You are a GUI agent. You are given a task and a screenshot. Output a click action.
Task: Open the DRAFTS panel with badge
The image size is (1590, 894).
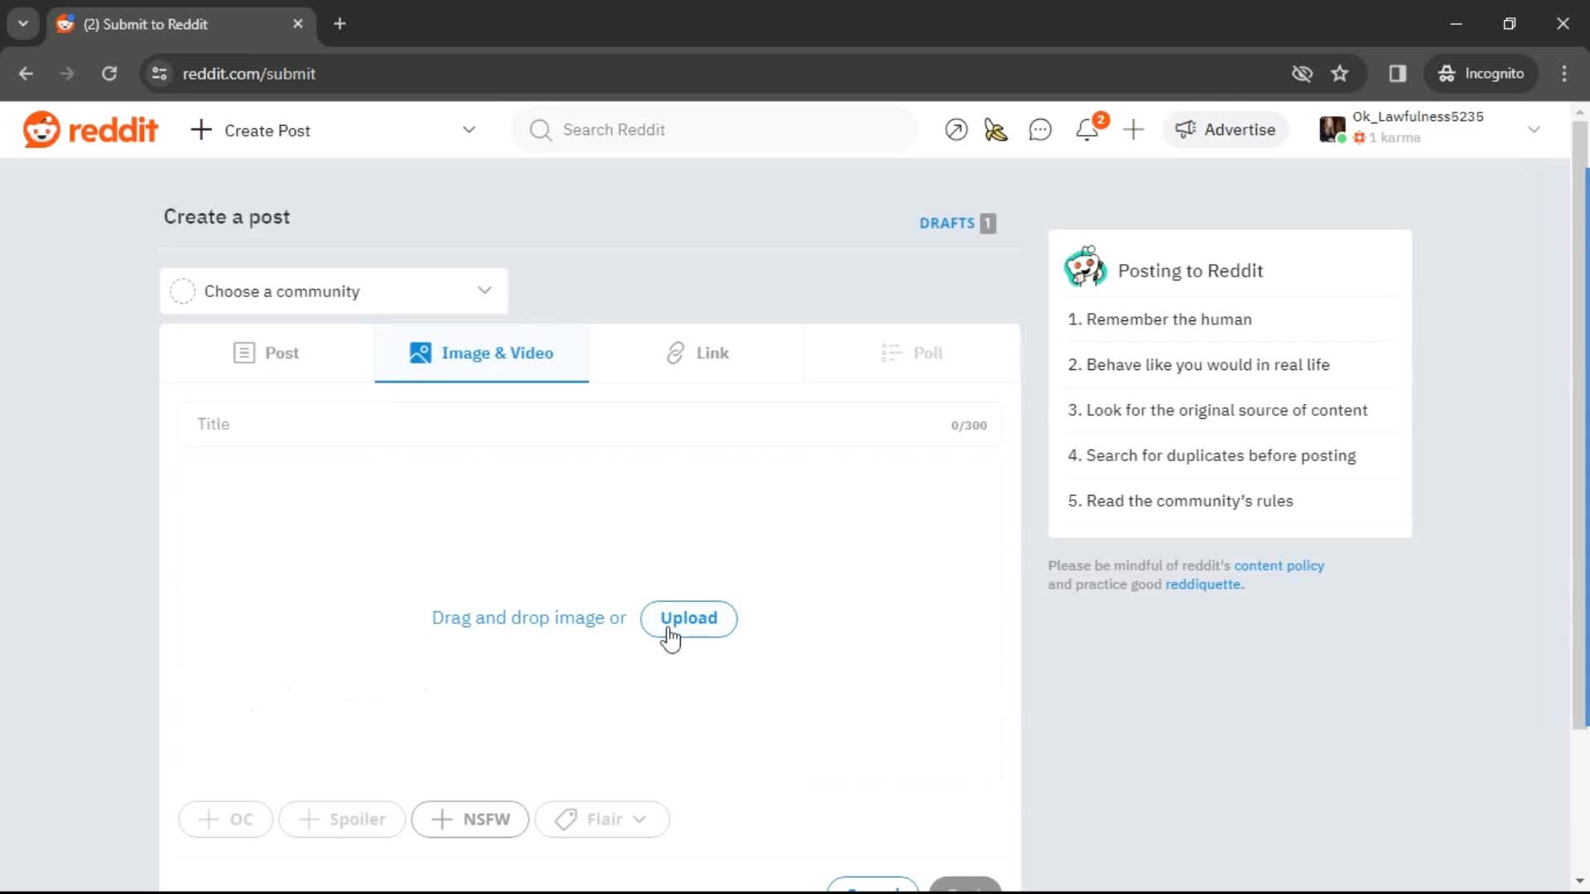(x=956, y=223)
